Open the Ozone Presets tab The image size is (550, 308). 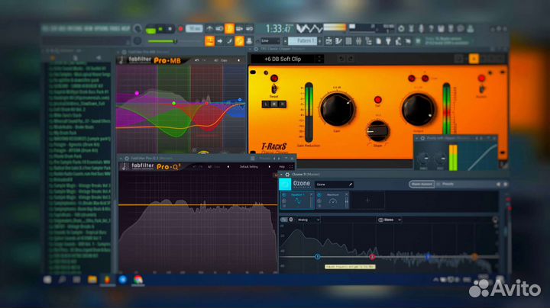point(448,184)
